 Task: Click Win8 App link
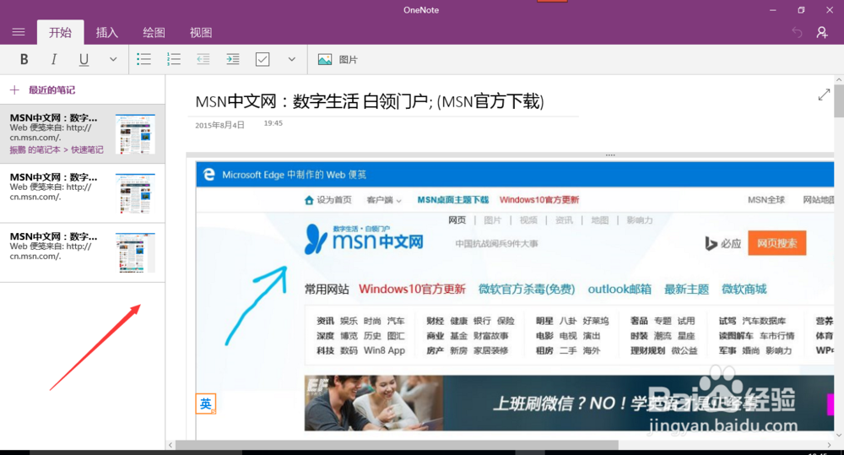384,350
